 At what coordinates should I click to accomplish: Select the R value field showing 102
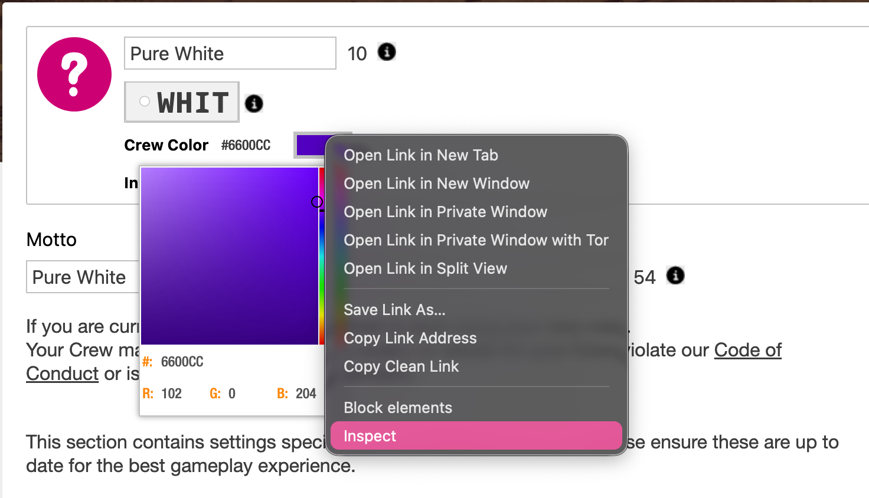pyautogui.click(x=172, y=394)
